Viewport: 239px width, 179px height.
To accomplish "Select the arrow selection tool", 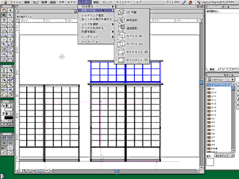I will (10, 11).
